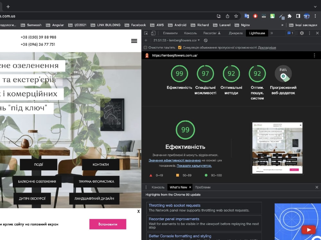Open Значення ефективності визначено link
This screenshot has width=321, height=240.
[x=175, y=160]
